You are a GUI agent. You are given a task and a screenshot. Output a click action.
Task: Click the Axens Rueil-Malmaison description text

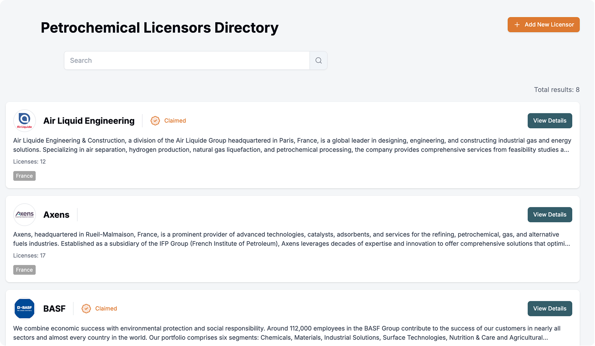[292, 239]
